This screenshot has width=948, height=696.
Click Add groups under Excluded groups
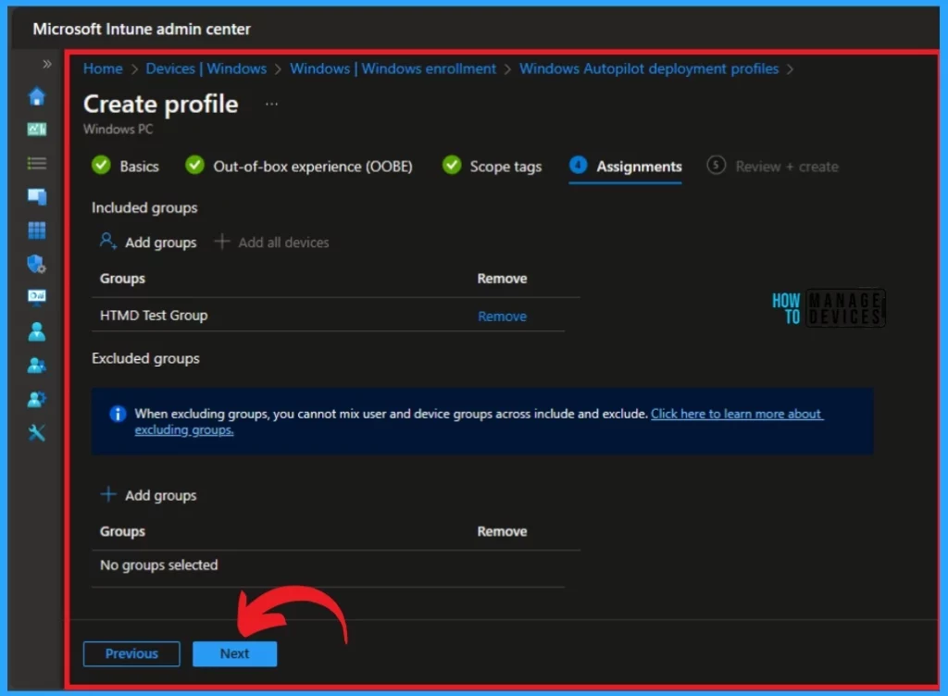(x=148, y=495)
